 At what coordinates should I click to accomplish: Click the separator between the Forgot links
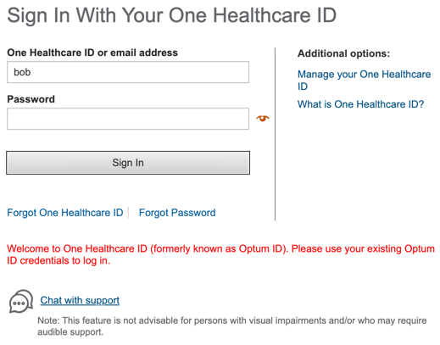point(129,213)
